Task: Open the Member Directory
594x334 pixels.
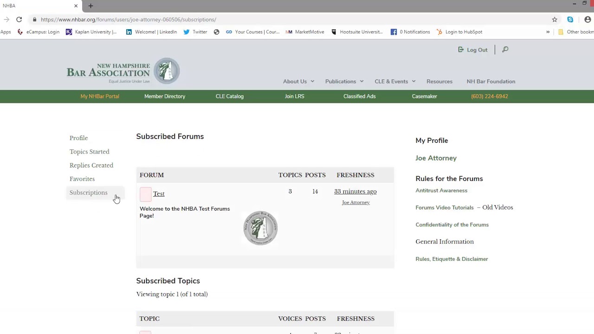Action: (x=165, y=96)
